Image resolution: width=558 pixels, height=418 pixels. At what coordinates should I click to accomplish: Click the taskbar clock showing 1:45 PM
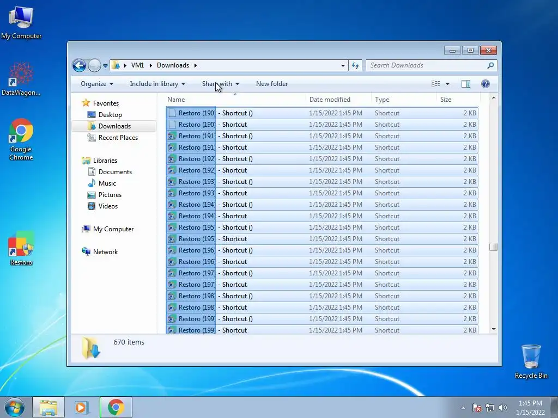pos(530,408)
